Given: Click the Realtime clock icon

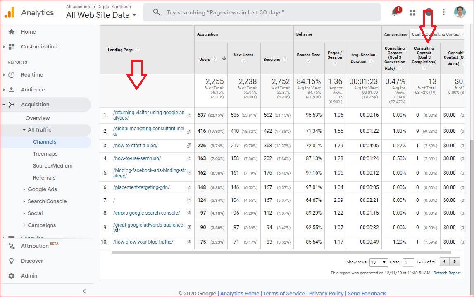Looking at the screenshot, I should click(x=12, y=75).
